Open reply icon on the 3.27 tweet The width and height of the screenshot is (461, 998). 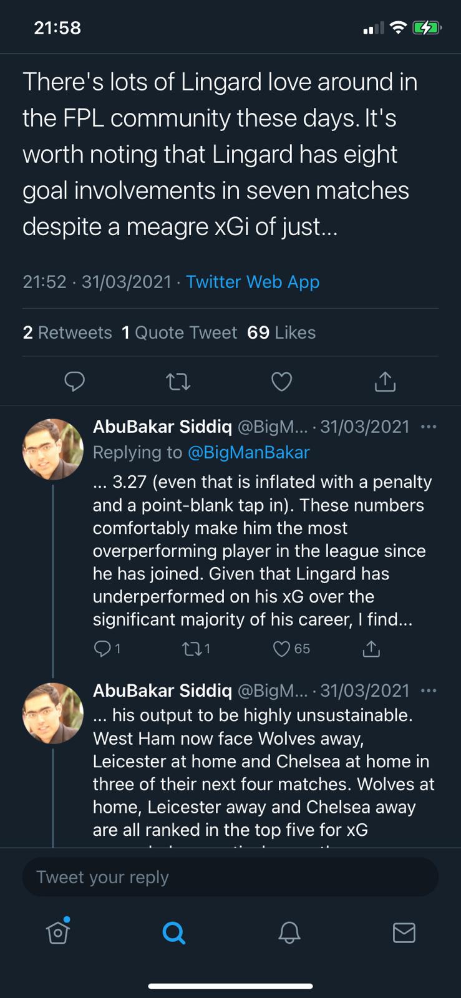pyautogui.click(x=102, y=649)
